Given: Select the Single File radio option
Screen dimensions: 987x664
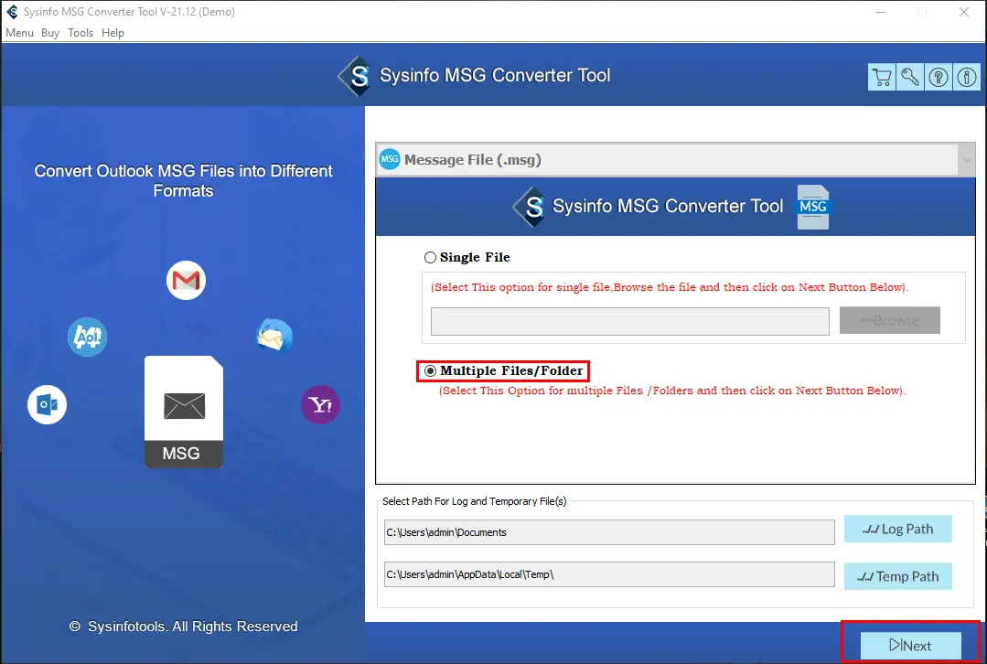Looking at the screenshot, I should coord(431,258).
